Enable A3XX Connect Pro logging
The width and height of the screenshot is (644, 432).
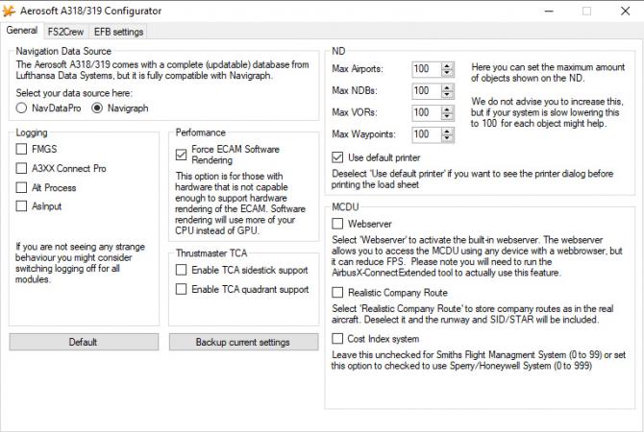21,168
